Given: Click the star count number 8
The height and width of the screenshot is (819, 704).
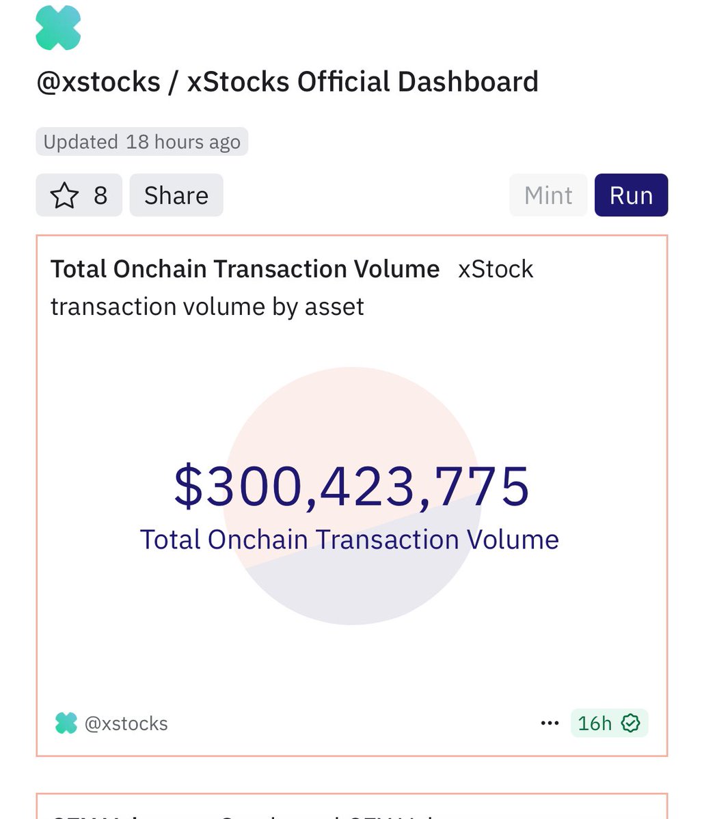Looking at the screenshot, I should coord(100,195).
